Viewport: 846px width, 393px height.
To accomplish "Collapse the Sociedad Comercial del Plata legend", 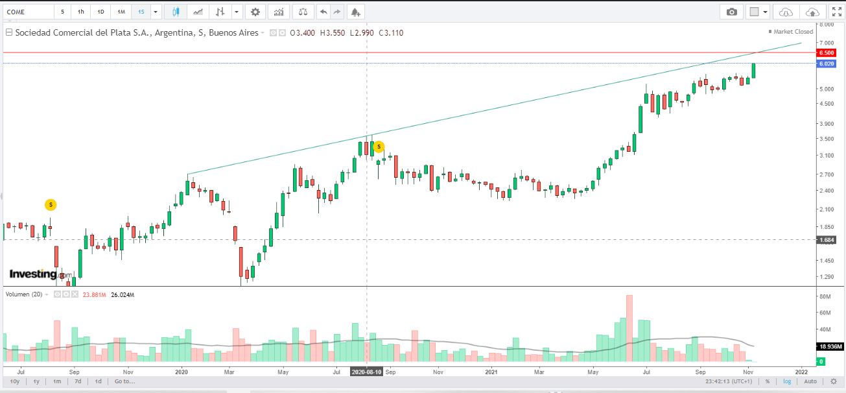I will pyautogui.click(x=8, y=32).
